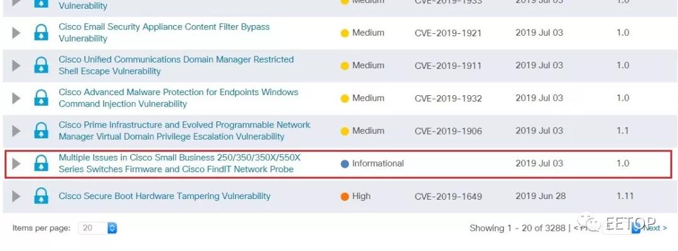Viewport: 678px width, 251px height.
Task: Click lock icon for Unified Communications Domain Manager
Action: pos(41,66)
